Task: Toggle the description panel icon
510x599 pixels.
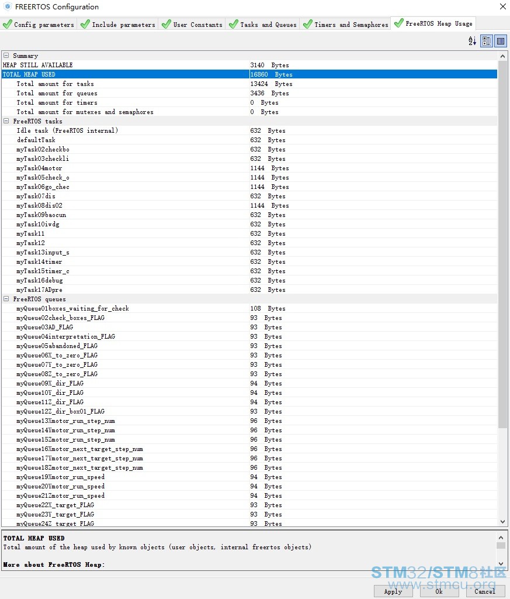Action: (x=501, y=41)
